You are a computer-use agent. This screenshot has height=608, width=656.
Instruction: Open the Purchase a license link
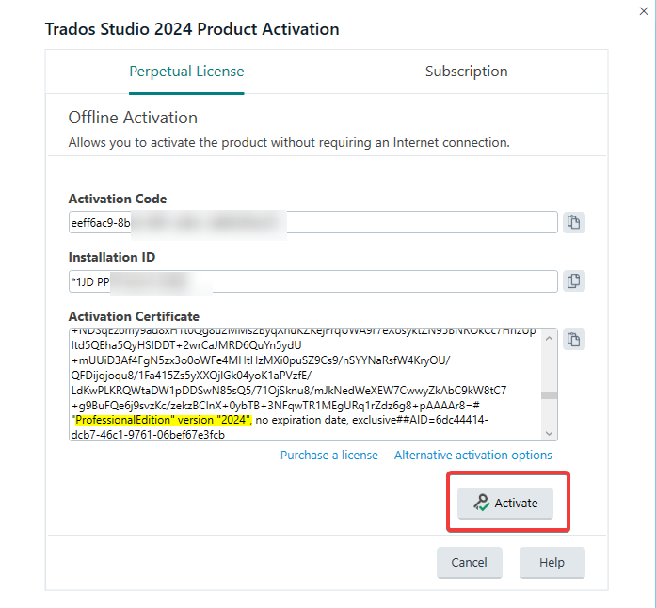[x=329, y=456]
